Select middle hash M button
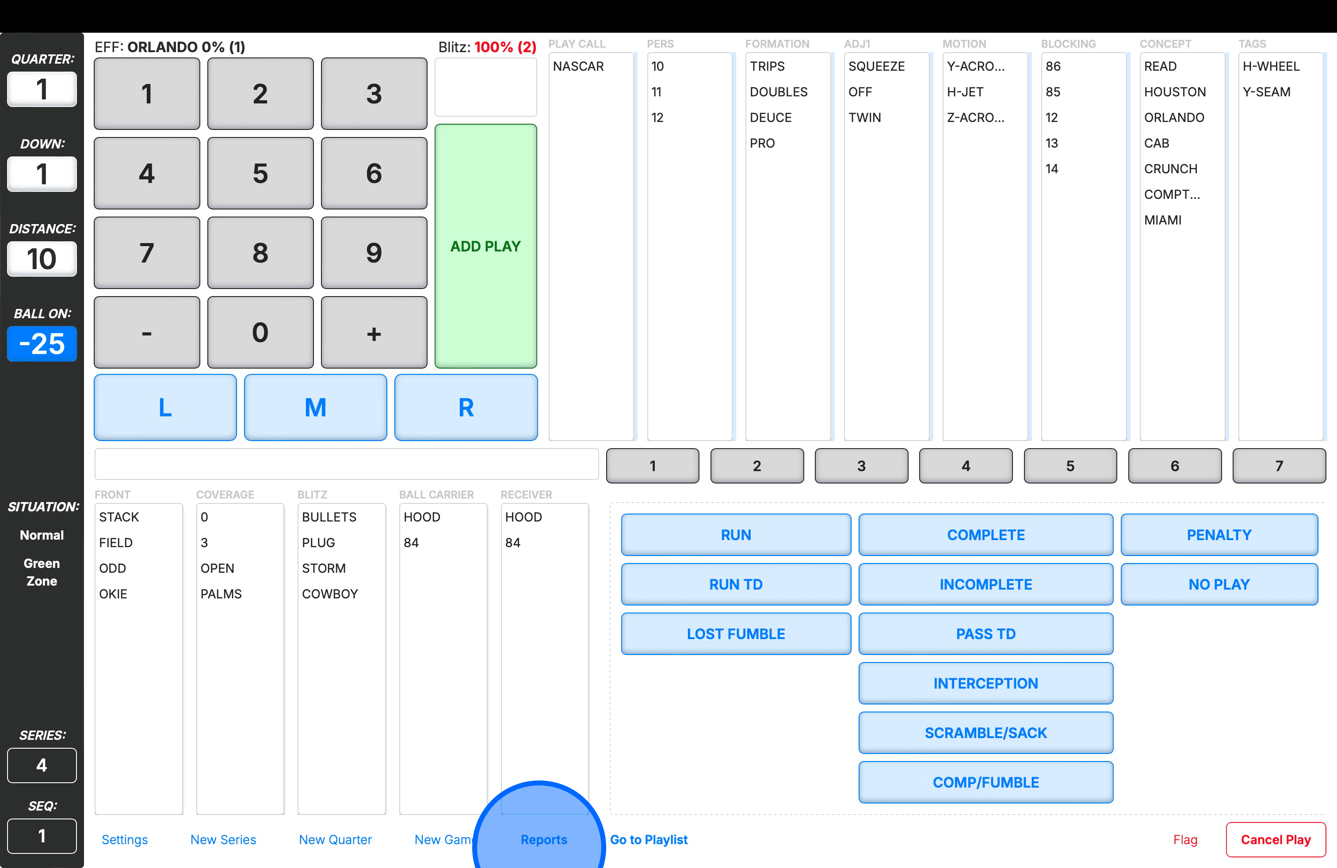The height and width of the screenshot is (868, 1337). (x=316, y=407)
